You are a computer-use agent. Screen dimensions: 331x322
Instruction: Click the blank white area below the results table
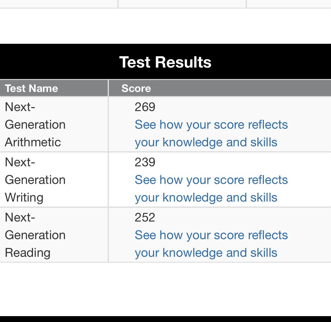tap(165, 289)
